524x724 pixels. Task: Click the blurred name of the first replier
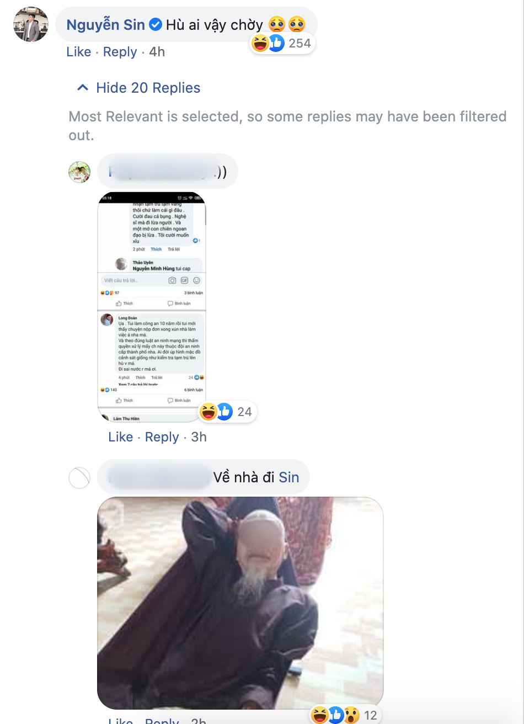pyautogui.click(x=161, y=172)
